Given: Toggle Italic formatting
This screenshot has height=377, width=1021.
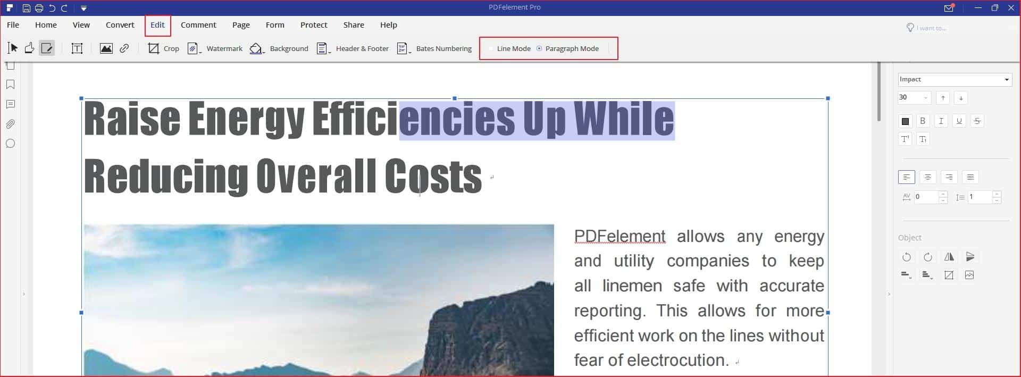Looking at the screenshot, I should [941, 121].
